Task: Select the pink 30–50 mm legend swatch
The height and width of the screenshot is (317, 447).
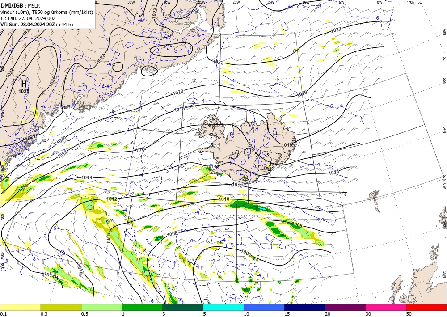Action: (x=386, y=307)
